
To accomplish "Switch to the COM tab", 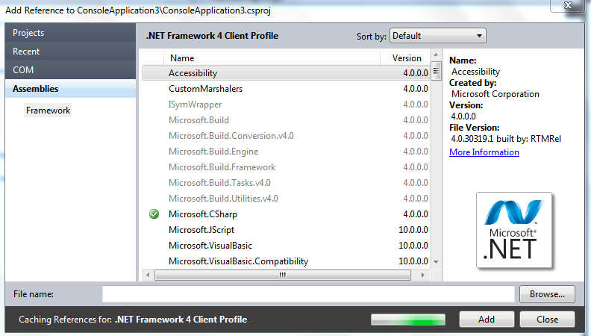I will pyautogui.click(x=70, y=70).
